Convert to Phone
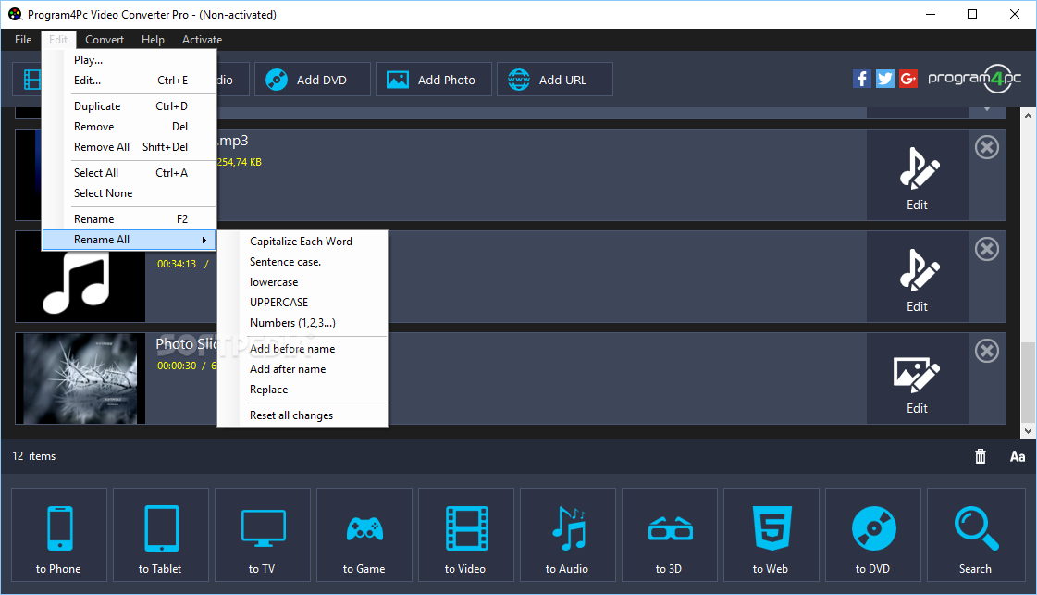Screen dimensions: 1037x595 point(59,535)
